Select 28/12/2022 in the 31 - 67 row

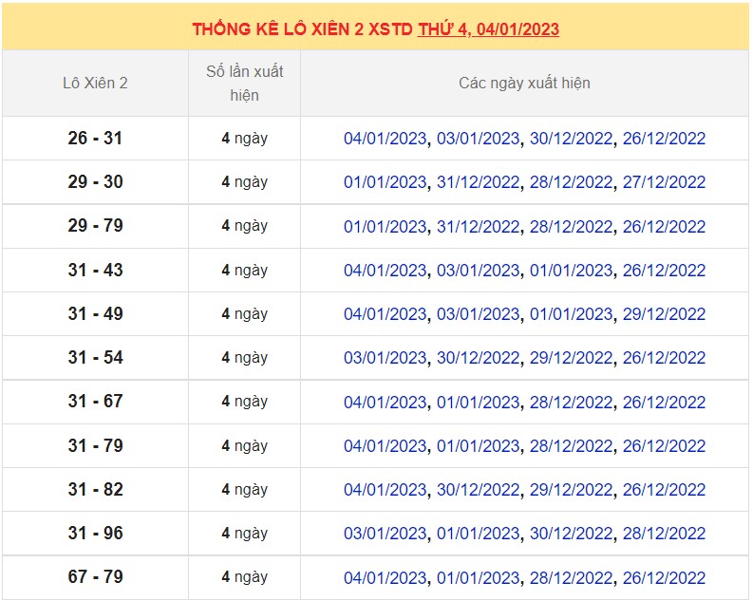pos(571,403)
